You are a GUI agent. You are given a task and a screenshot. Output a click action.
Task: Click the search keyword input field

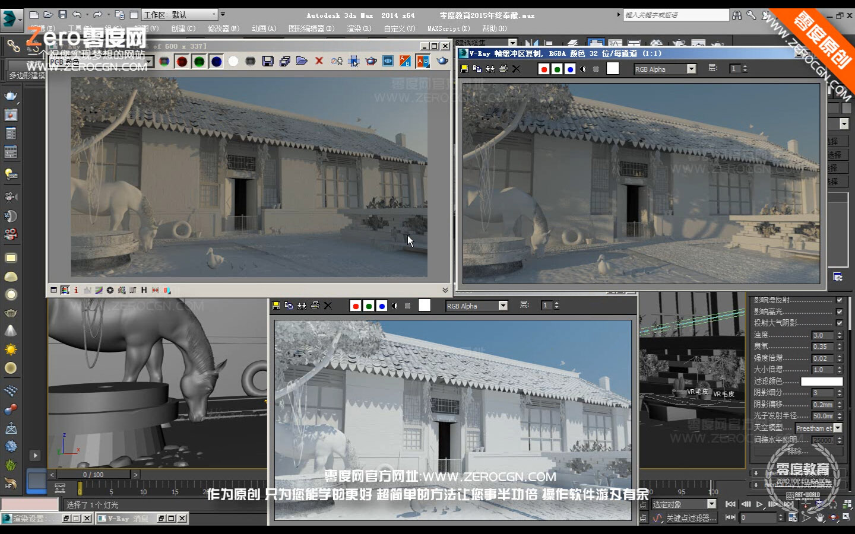point(676,15)
